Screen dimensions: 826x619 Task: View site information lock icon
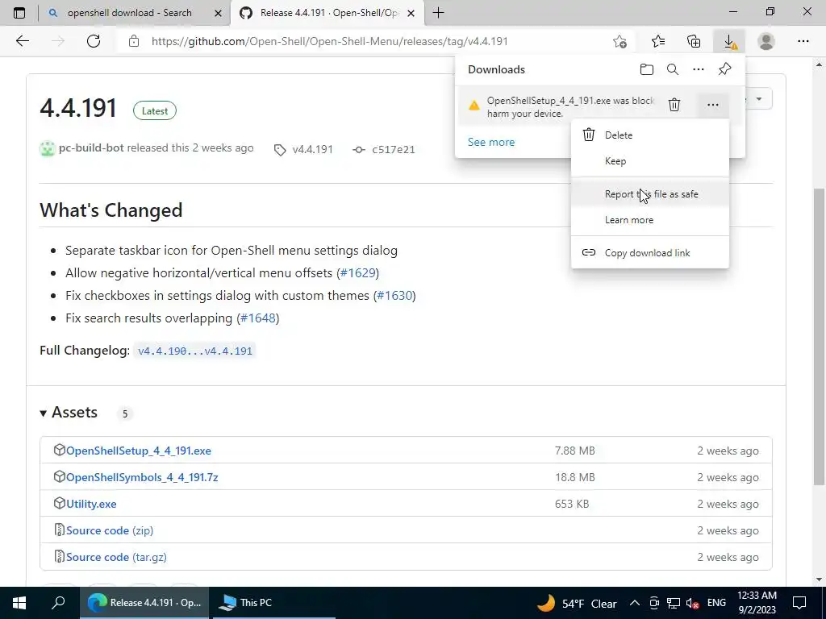pos(134,41)
